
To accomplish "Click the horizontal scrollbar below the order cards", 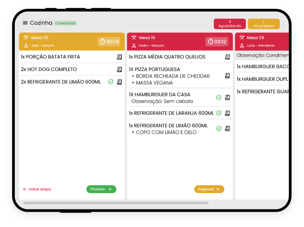I will coord(116,203).
